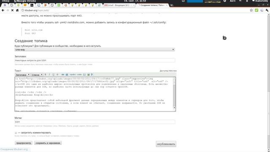
Task: Click the text area scrollbar down arrow
Action: (174, 108)
